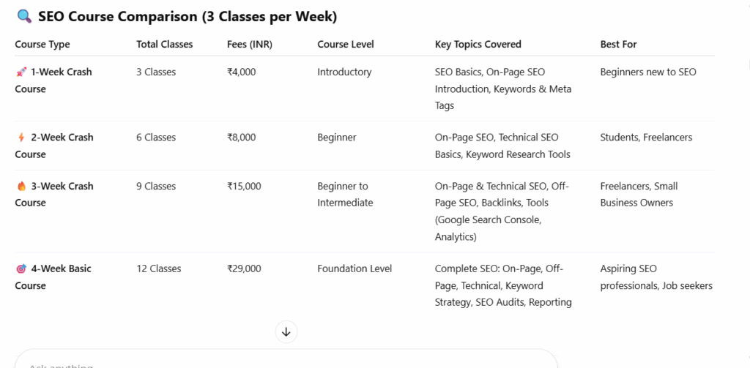The image size is (750, 368).
Task: Click the 'Foundation Level' cell
Action: [x=354, y=269]
